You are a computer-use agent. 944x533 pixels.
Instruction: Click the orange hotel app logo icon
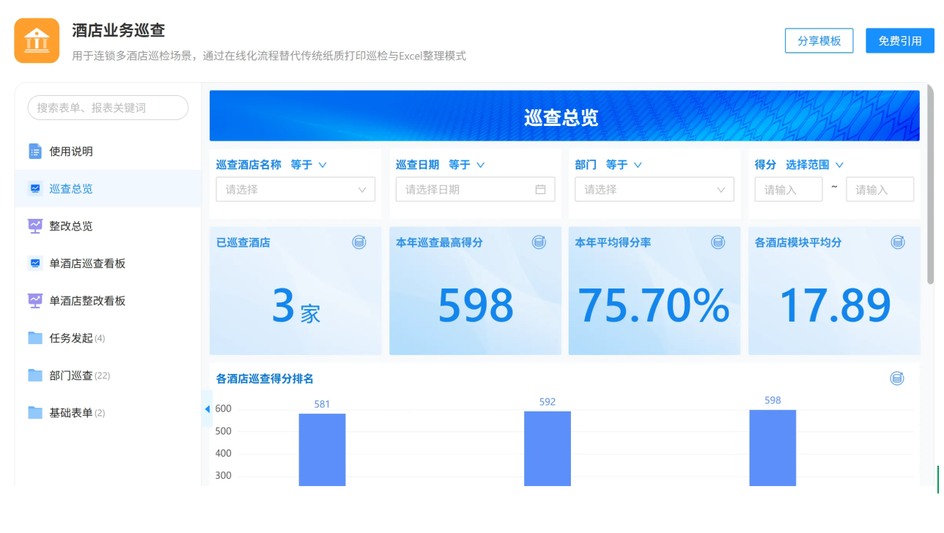37,40
